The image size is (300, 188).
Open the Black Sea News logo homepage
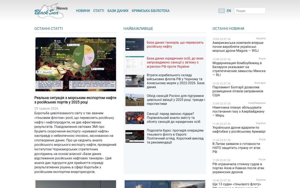[51, 11]
